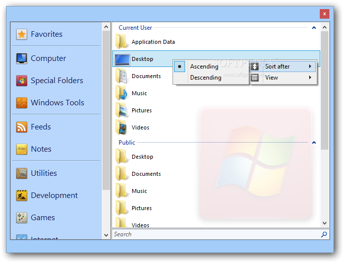Open Favorites star icon
Viewport: 344px width, 263px height.
coord(22,34)
